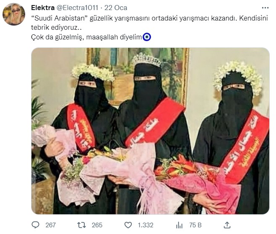The image size is (276, 234).
Task: Click the share upload icon
Action: pyautogui.click(x=227, y=225)
